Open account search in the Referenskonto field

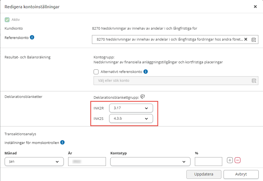(x=254, y=39)
